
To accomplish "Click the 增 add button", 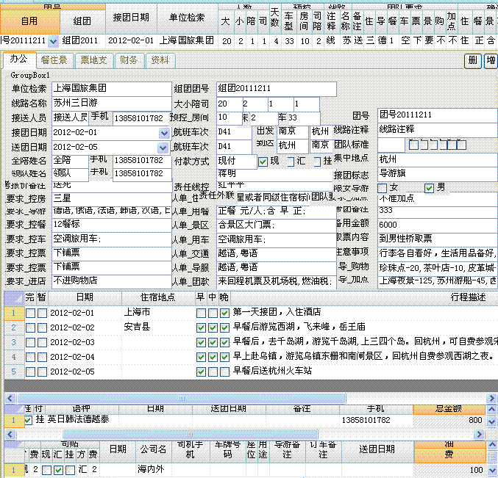I will pyautogui.click(x=491, y=60).
